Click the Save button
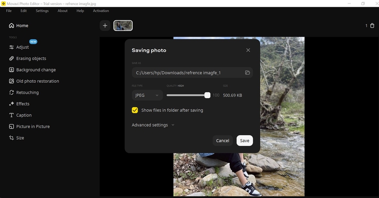 [x=245, y=141]
